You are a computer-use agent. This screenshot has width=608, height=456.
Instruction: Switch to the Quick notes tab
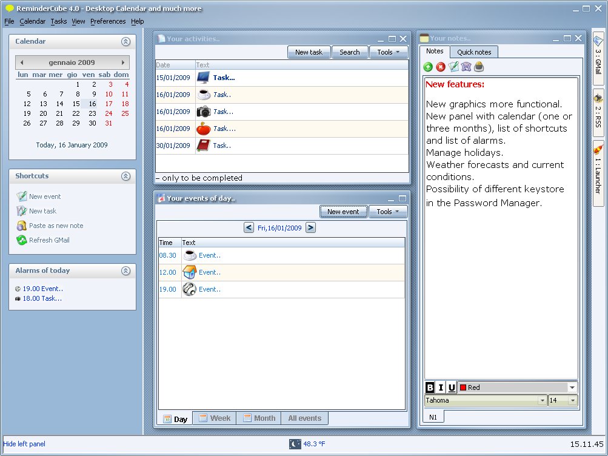coord(474,52)
